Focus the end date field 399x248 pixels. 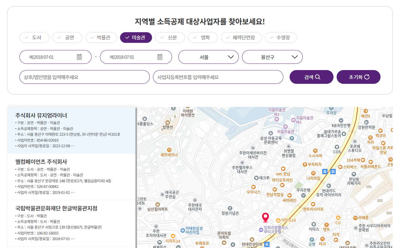click(x=136, y=57)
